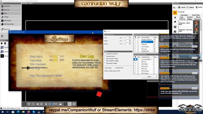Image resolution: width=203 pixels, height=114 pixels.
Task: Check Max Stats in Battle option
Action: point(105,63)
